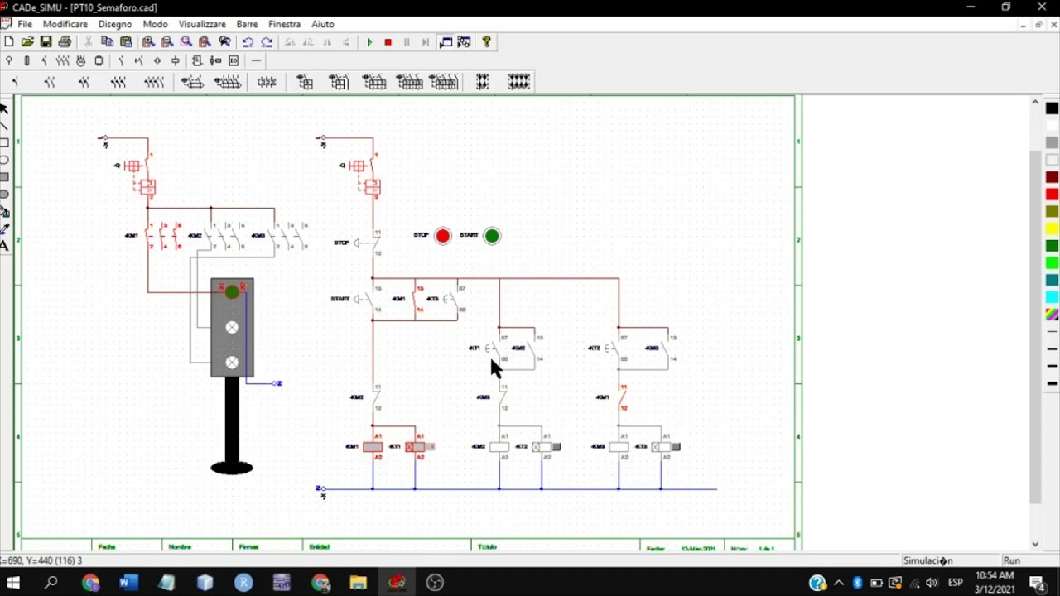Open File Explorer from the taskbar
Screen dimensions: 1060x596
pyautogui.click(x=359, y=583)
